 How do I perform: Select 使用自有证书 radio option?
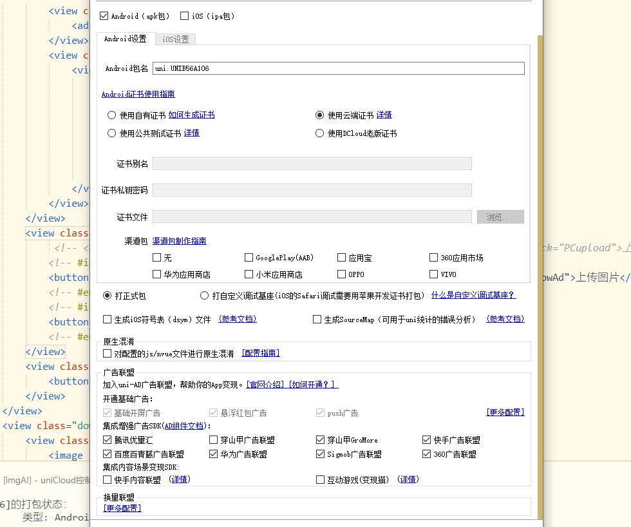111,115
